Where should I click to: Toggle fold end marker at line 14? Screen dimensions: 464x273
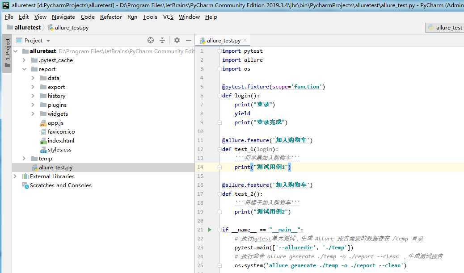click(x=219, y=167)
